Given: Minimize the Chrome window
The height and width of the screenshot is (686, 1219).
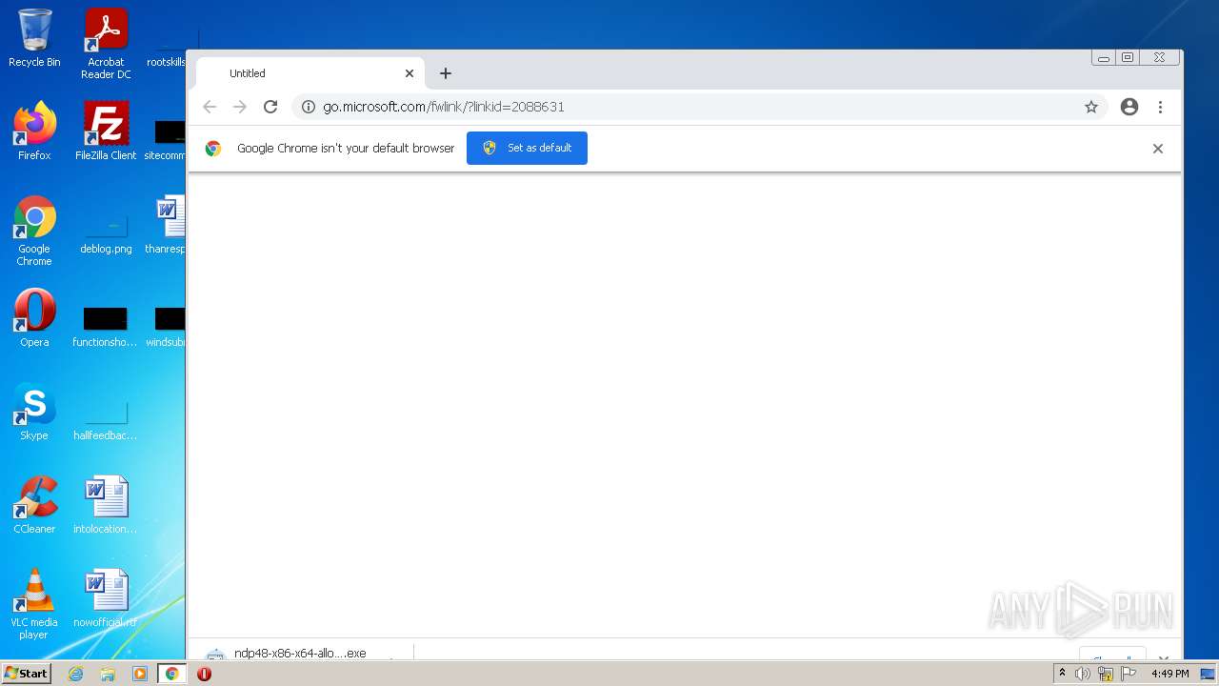Looking at the screenshot, I should 1104,58.
